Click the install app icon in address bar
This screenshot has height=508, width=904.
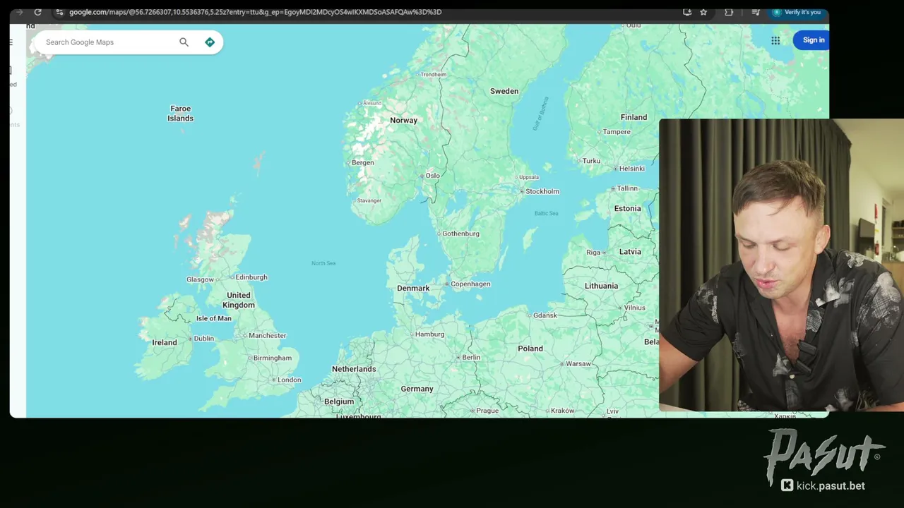pos(686,12)
